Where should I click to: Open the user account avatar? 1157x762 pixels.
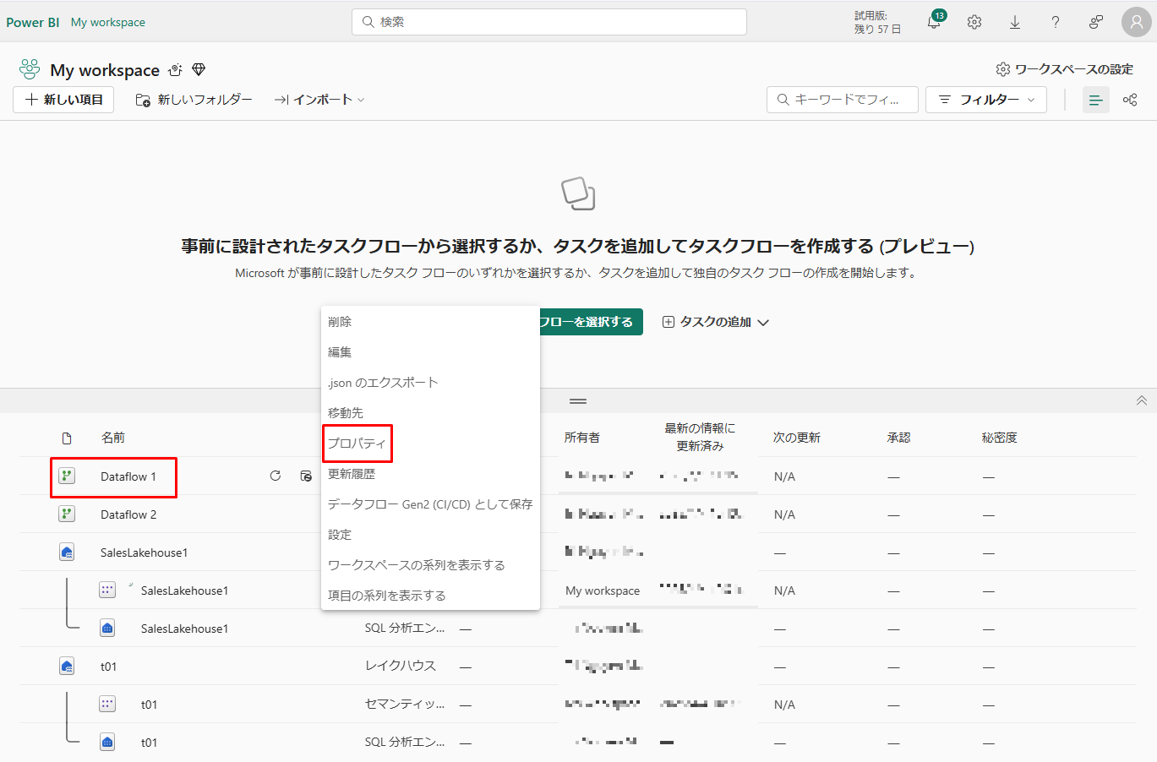click(1136, 23)
